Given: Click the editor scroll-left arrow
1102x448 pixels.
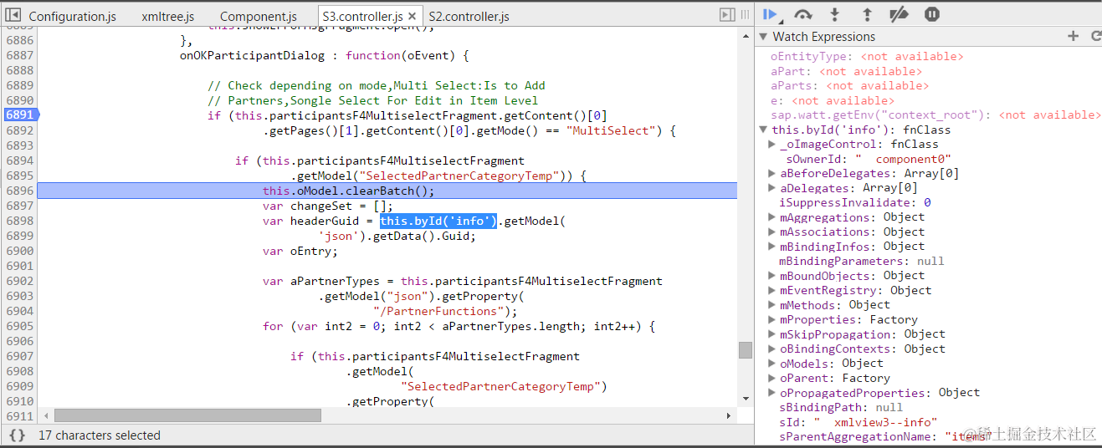Looking at the screenshot, I should 45,415.
